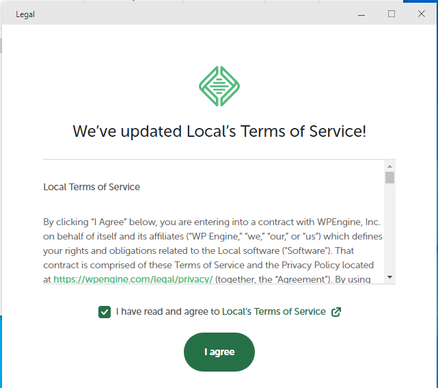Viewport: 438px width, 388px height.
Task: Click the "Local Terms of Service" heading in the text box
Action: coord(92,187)
